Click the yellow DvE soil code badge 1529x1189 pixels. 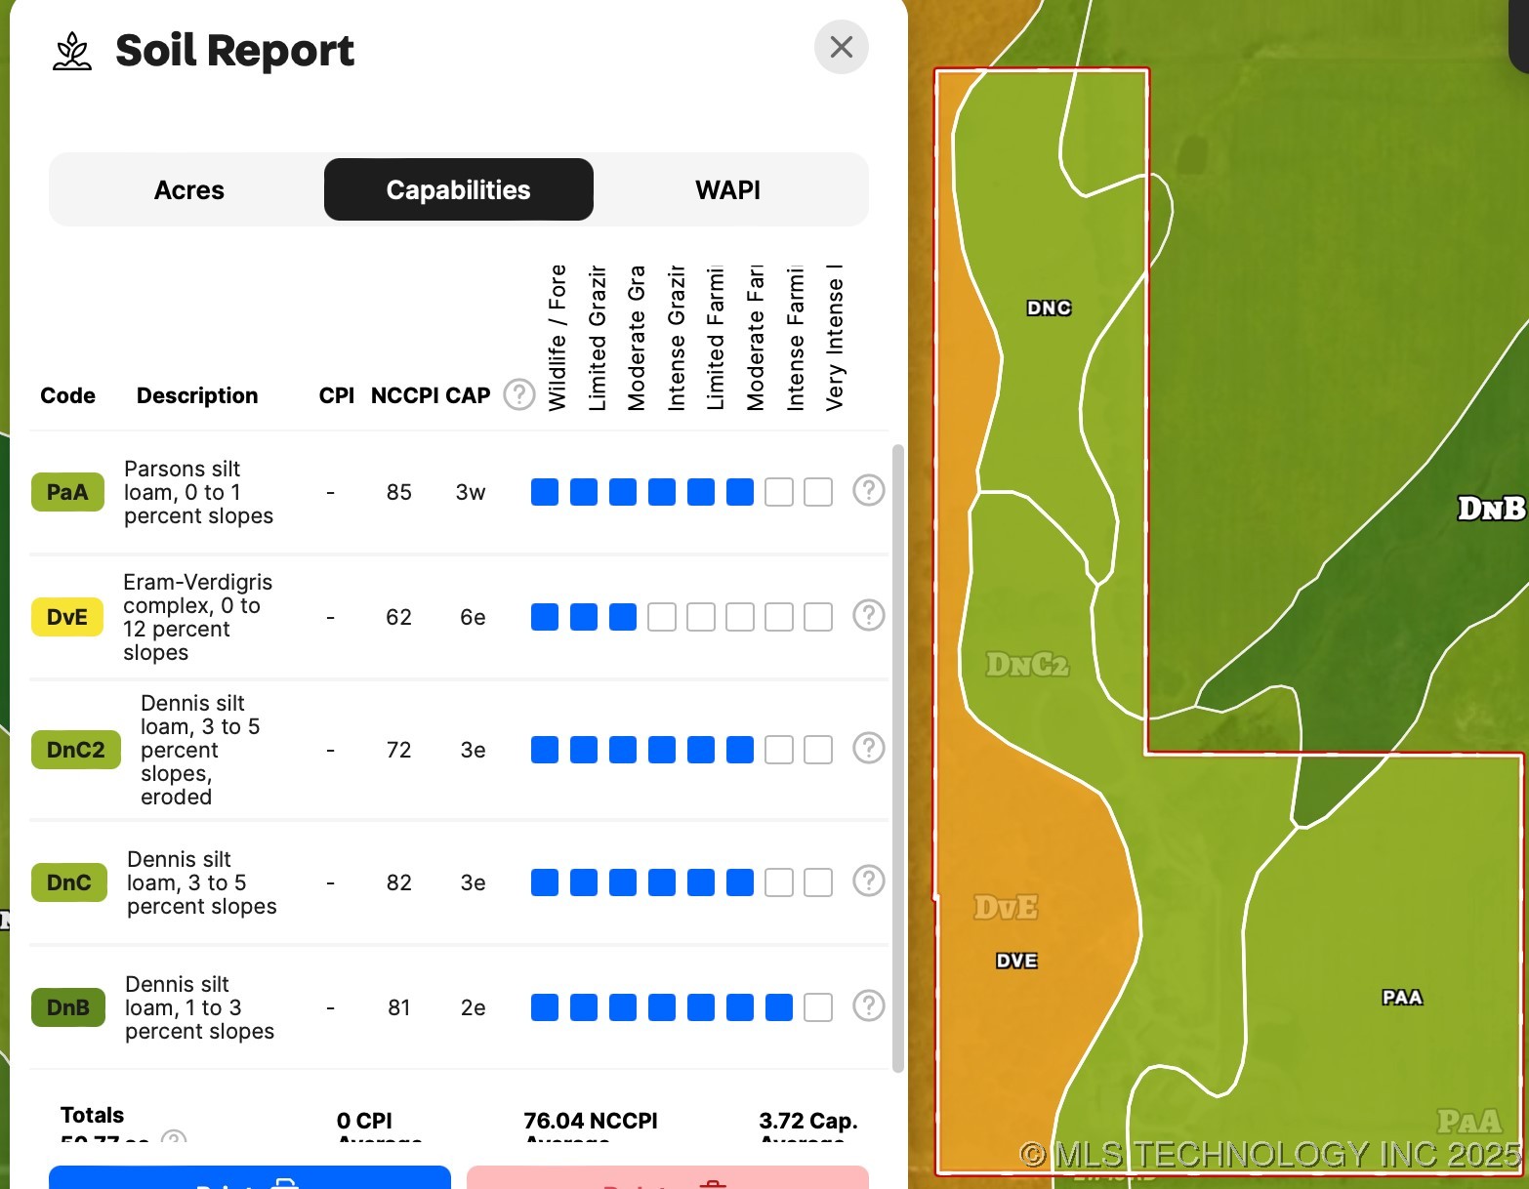pos(67,617)
